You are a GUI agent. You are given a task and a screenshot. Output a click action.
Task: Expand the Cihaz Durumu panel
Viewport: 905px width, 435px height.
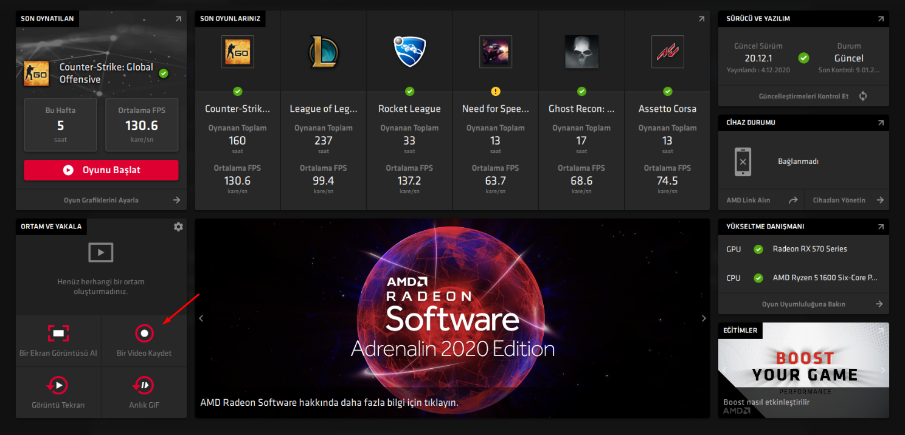(x=881, y=123)
